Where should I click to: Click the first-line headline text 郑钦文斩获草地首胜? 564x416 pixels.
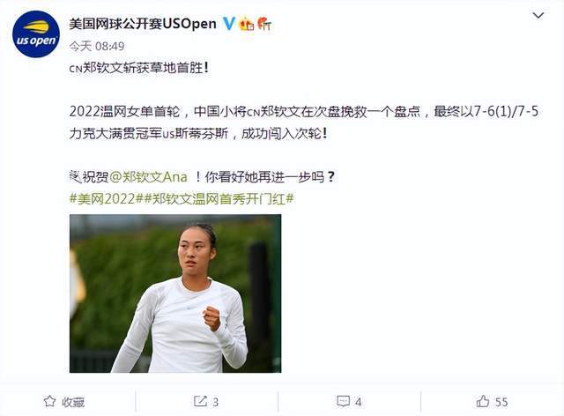pyautogui.click(x=143, y=68)
